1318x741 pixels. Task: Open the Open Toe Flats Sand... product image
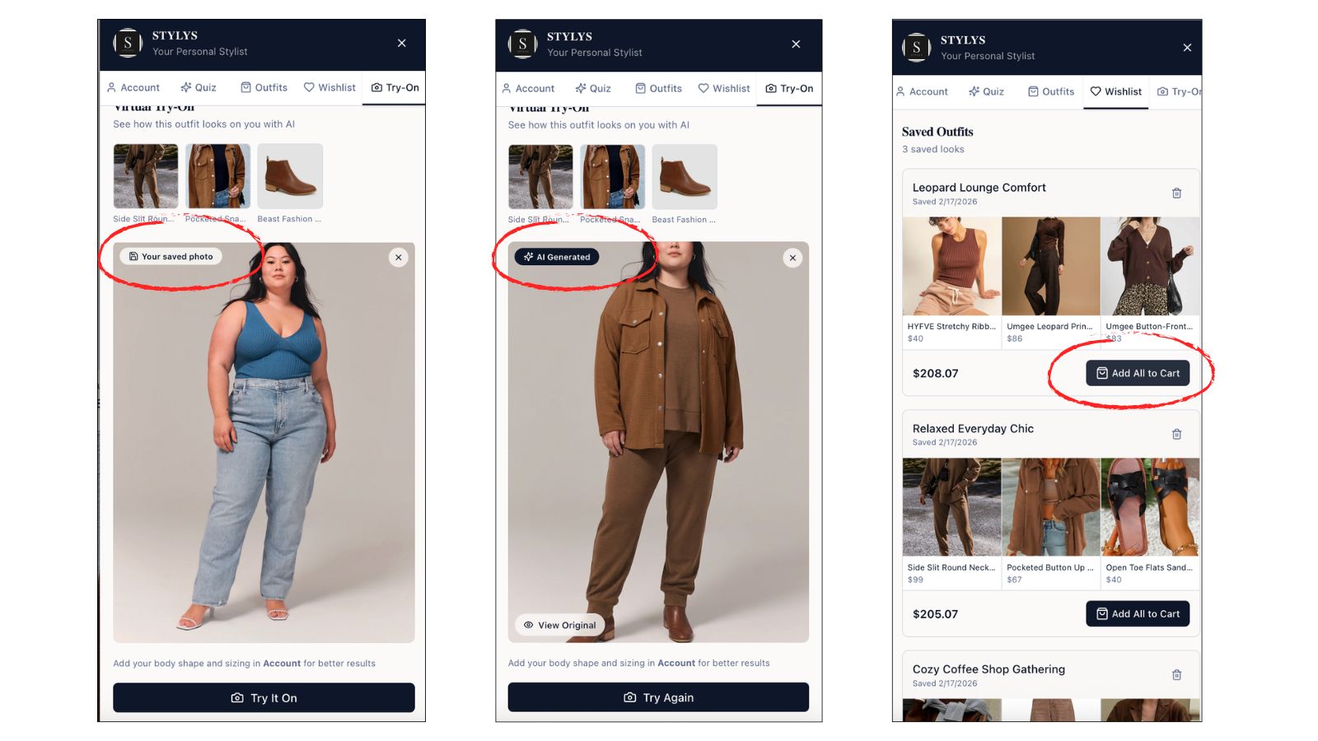1150,507
